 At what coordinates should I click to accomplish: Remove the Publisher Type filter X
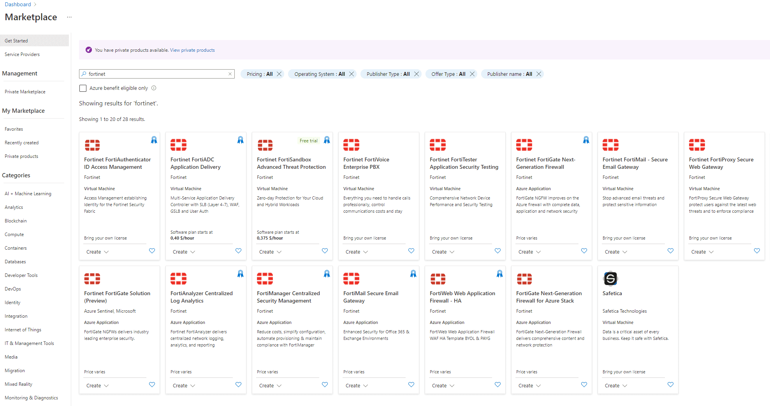[x=417, y=74]
